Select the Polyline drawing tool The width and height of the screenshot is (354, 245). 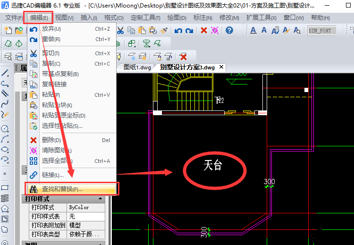click(x=5, y=84)
